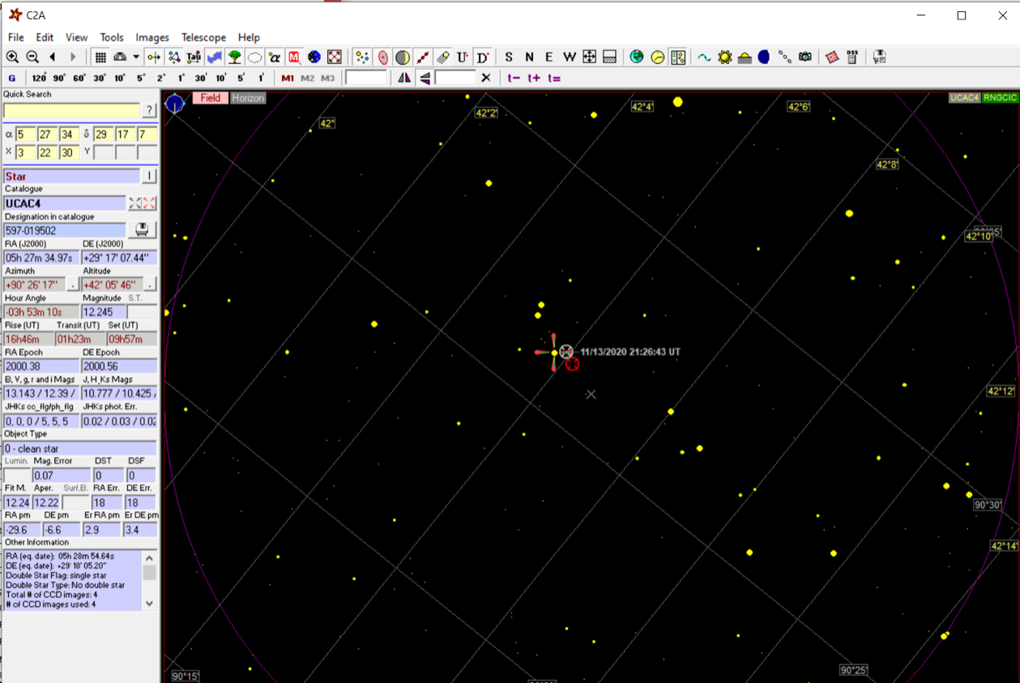Click the DSS image icon
This screenshot has width=1020, height=683.
tap(852, 57)
